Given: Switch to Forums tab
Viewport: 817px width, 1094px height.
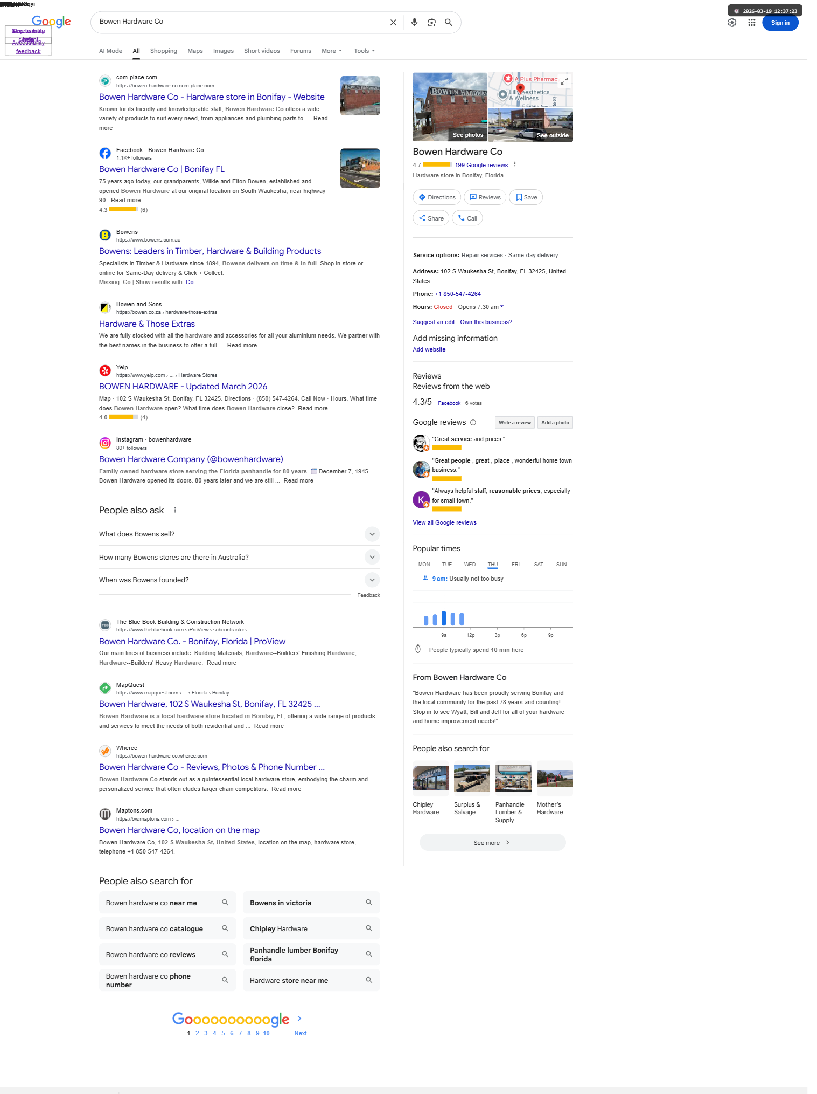Looking at the screenshot, I should [x=301, y=51].
